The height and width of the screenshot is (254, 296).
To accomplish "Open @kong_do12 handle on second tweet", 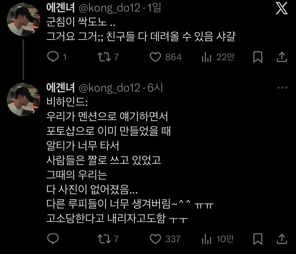I will click(x=109, y=88).
